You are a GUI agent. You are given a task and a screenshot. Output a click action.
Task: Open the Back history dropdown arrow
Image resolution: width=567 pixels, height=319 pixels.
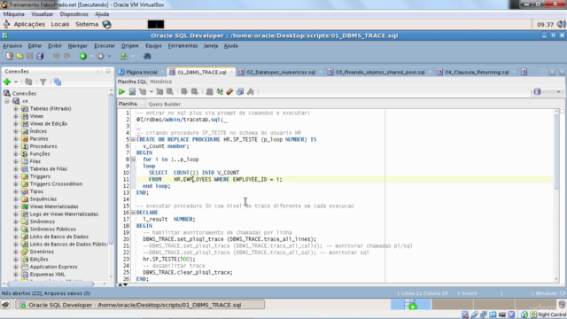tap(91, 56)
